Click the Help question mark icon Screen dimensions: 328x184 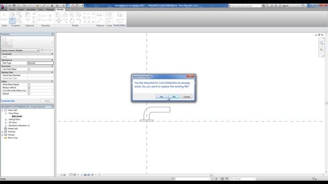click(x=303, y=6)
